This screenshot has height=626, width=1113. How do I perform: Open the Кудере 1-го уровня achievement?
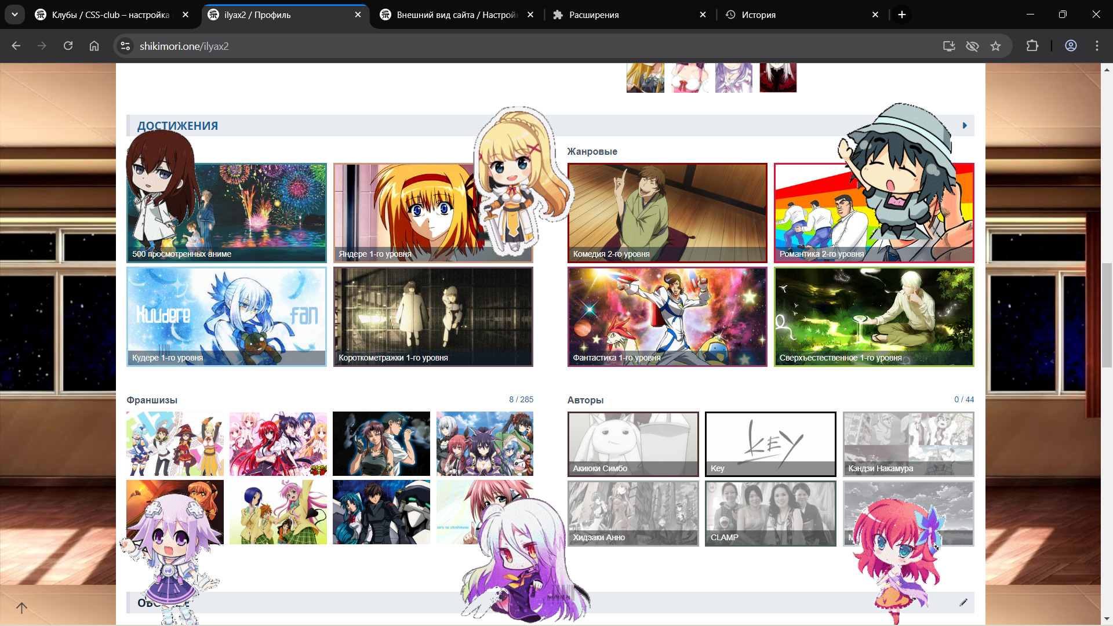(x=227, y=316)
